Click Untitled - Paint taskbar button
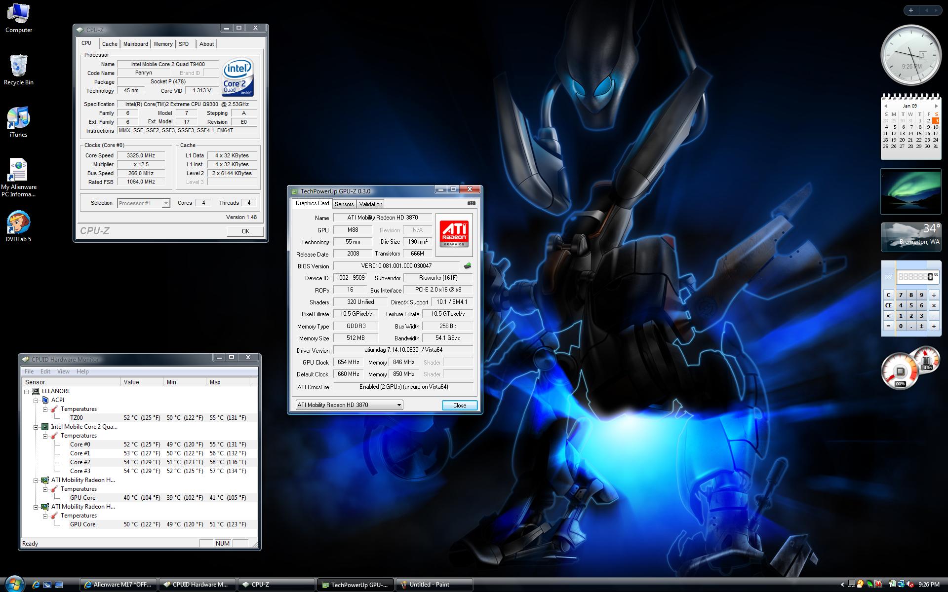Viewport: 948px width, 592px height. point(434,585)
